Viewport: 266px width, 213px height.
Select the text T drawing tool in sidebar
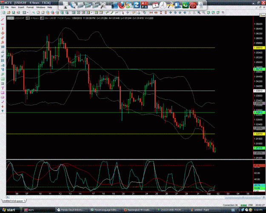coord(3,88)
